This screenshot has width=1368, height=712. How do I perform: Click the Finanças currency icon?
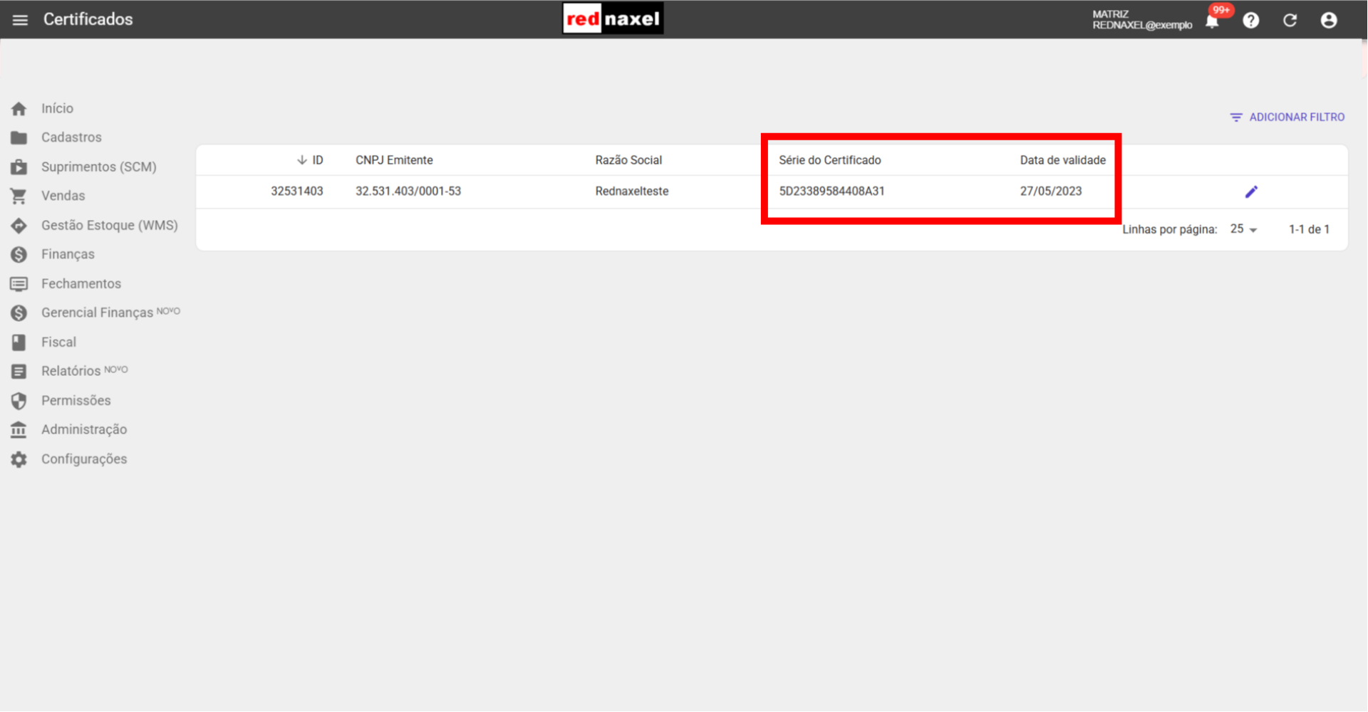(19, 254)
